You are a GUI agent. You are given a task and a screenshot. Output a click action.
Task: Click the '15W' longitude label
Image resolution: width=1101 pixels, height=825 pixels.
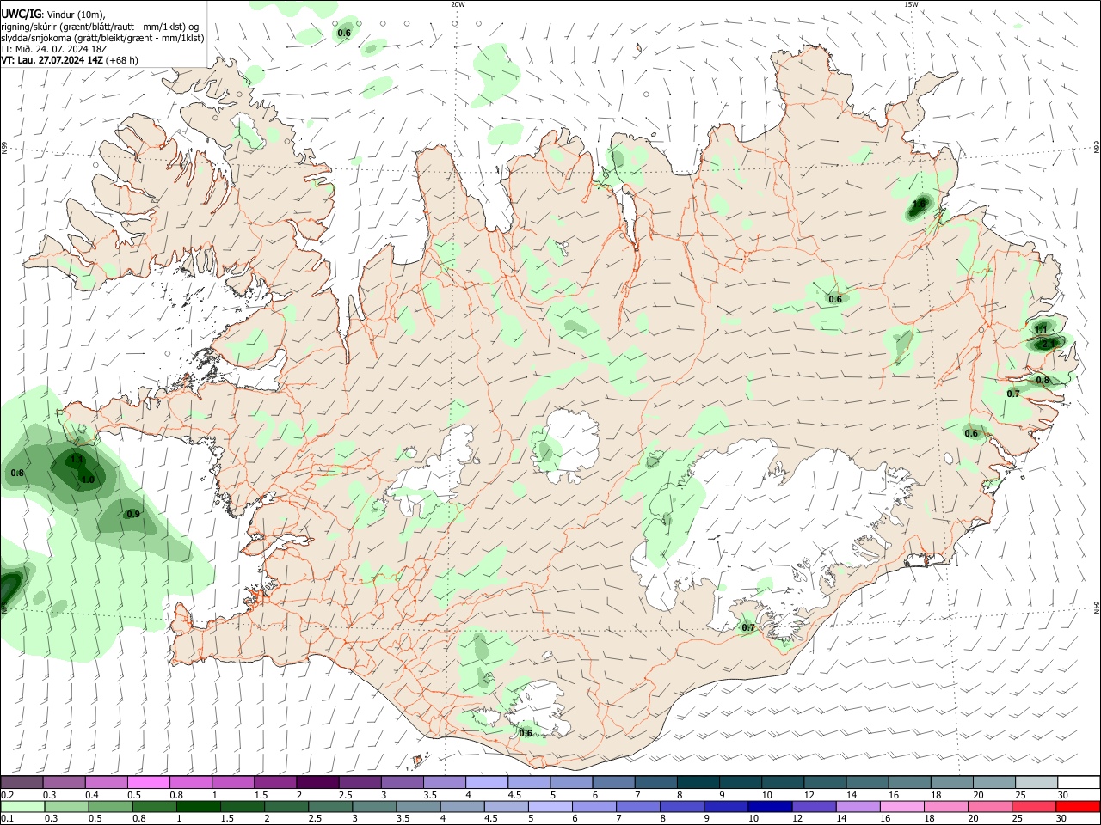click(x=911, y=4)
